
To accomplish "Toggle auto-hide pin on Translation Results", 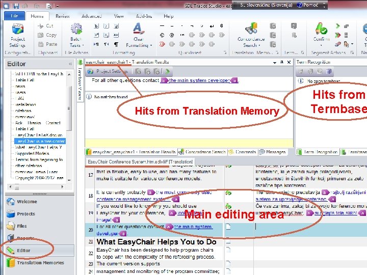I will pos(282,62).
